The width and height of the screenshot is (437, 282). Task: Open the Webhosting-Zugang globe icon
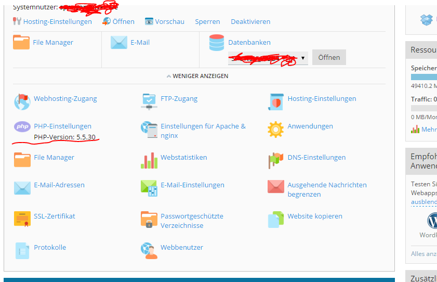coord(22,102)
